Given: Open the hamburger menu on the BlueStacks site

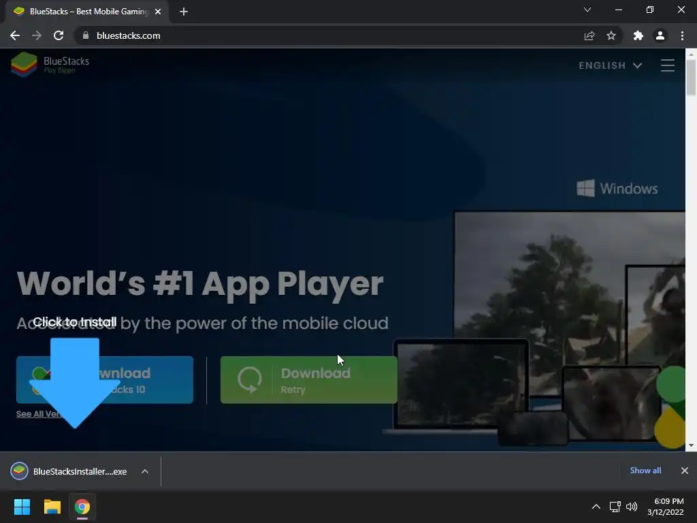Looking at the screenshot, I should pyautogui.click(x=667, y=65).
